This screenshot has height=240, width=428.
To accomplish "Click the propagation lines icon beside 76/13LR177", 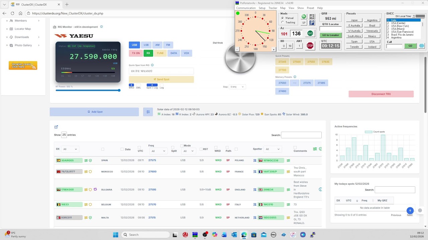I will [x=86, y=172].
